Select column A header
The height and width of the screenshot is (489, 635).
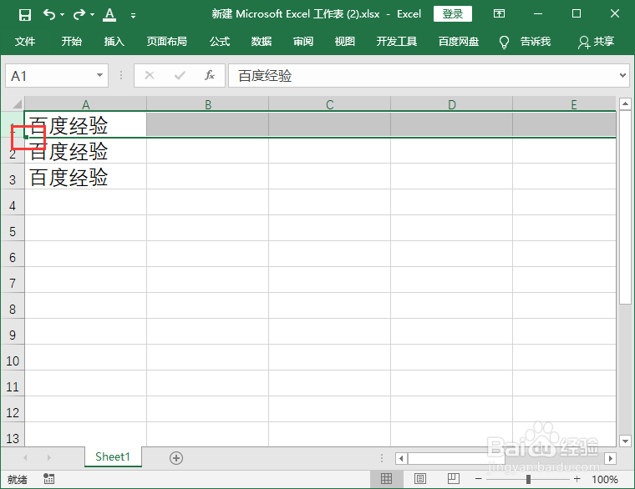[85, 104]
